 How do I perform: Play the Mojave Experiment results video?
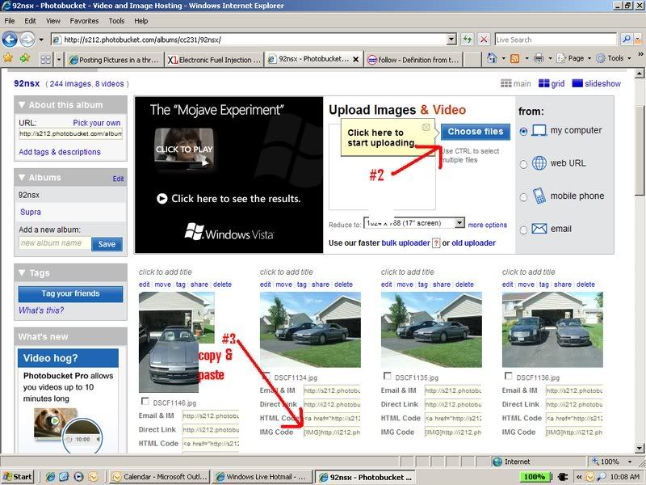point(162,199)
